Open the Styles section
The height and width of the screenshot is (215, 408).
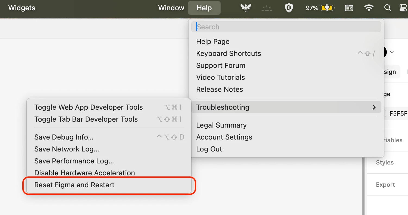click(385, 162)
